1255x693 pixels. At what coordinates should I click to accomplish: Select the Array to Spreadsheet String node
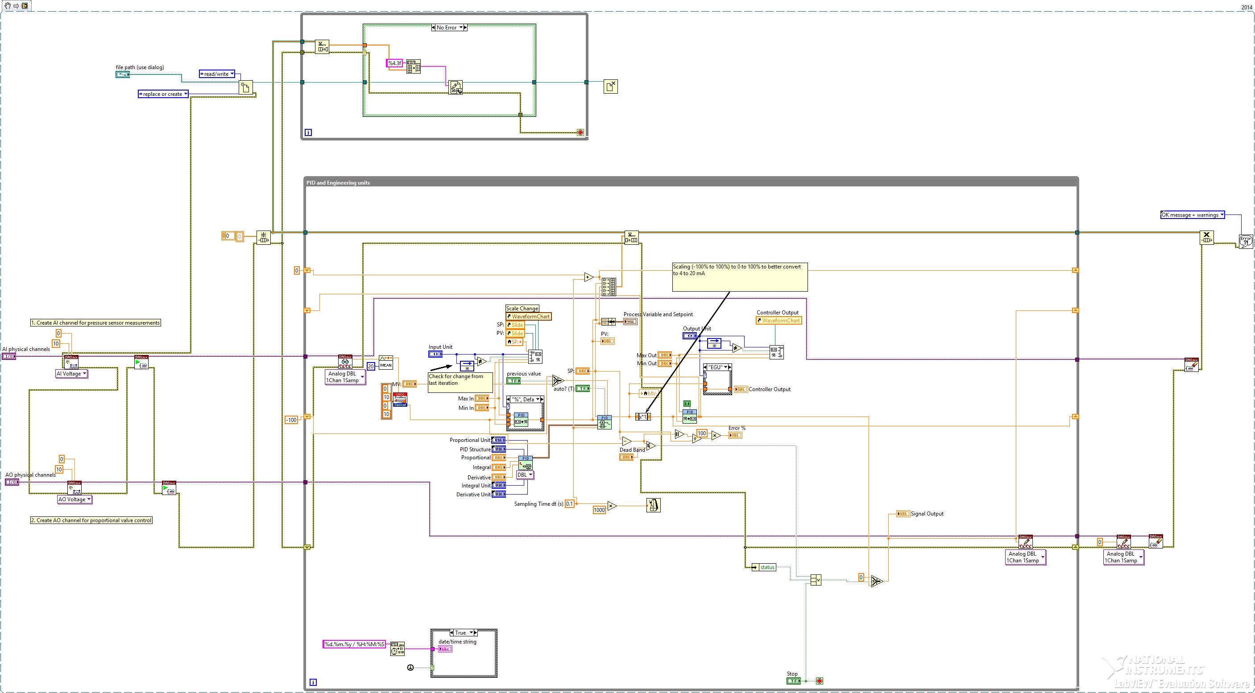click(414, 67)
